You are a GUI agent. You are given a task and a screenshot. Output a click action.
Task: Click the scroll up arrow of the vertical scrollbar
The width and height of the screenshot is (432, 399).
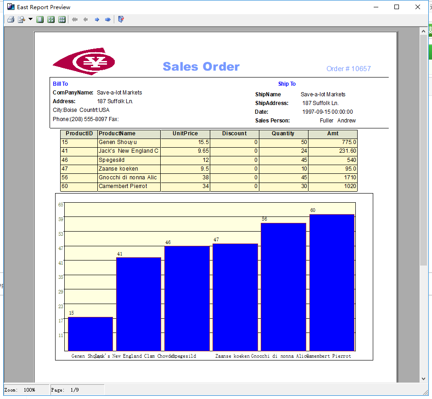click(x=423, y=31)
